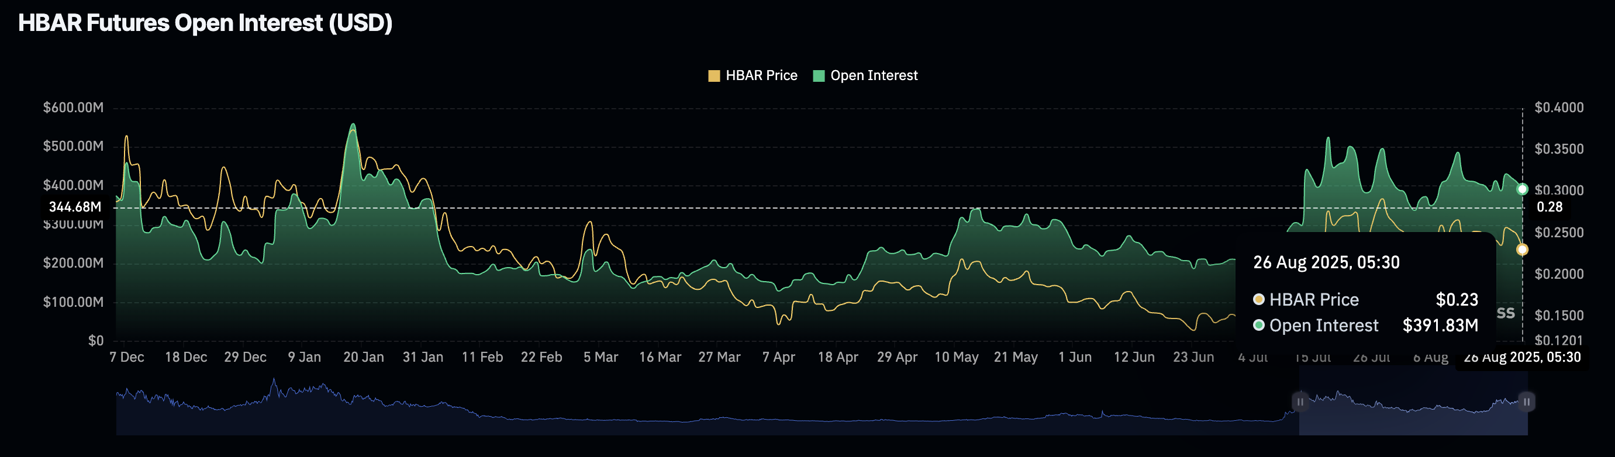Select the 20 Jan x-axis label
Viewport: 1615px width, 457px height.
tap(363, 357)
